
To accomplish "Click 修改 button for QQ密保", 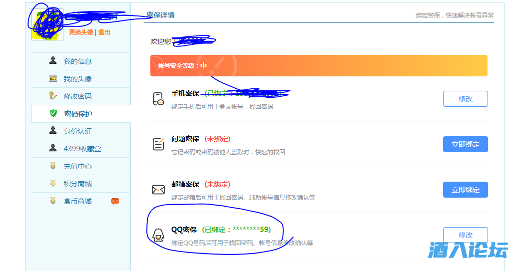I will (466, 235).
